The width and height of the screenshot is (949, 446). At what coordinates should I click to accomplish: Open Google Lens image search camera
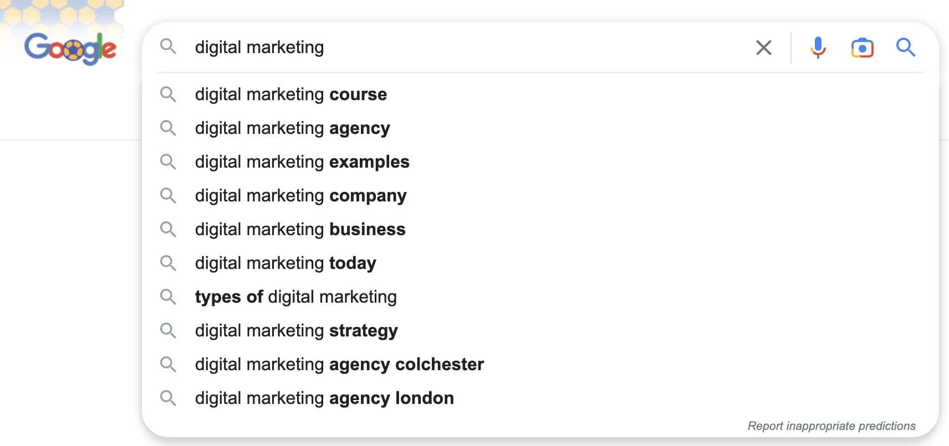862,48
